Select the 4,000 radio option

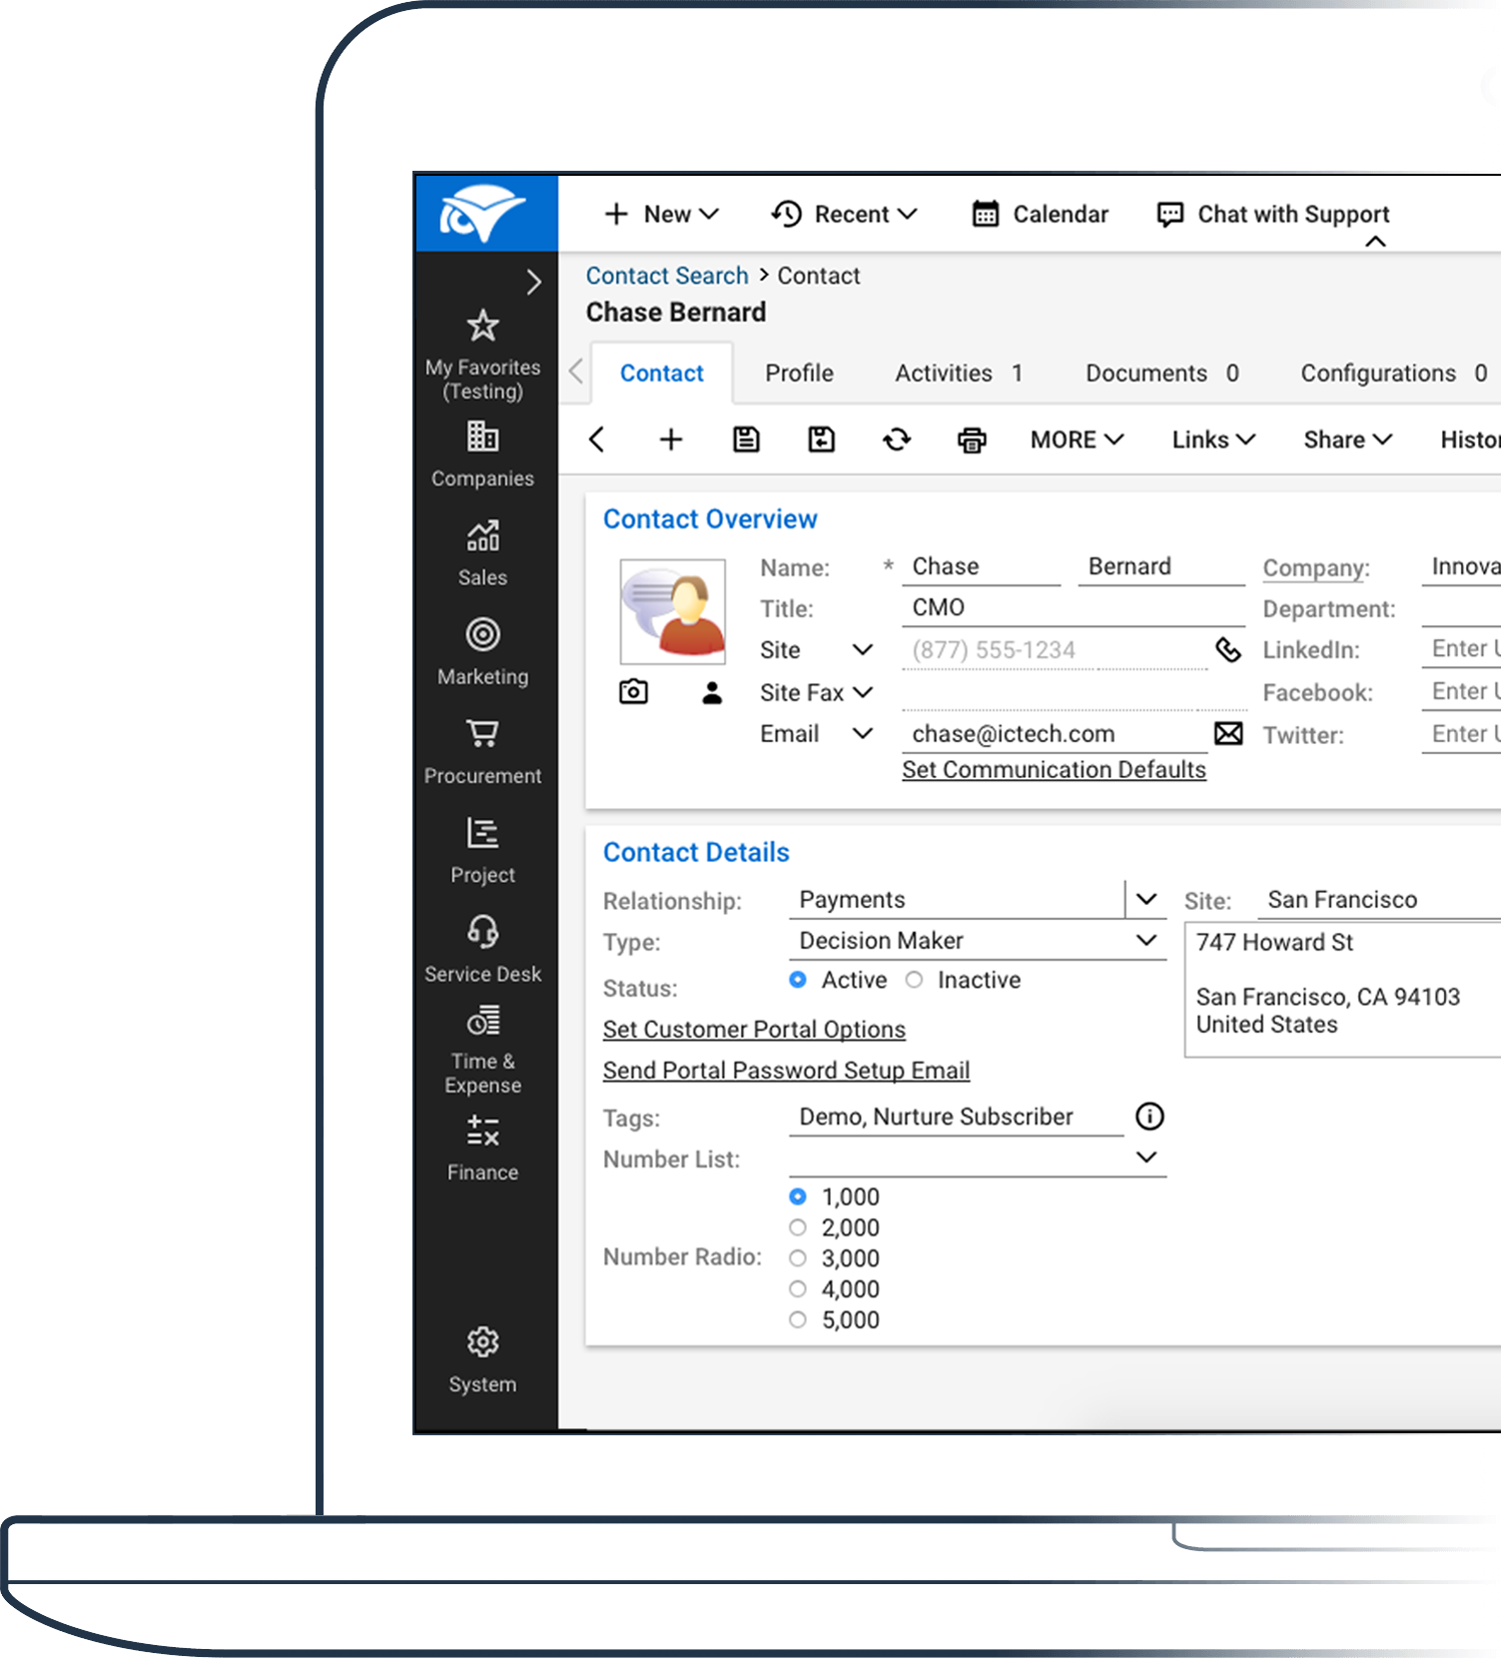click(x=797, y=1288)
